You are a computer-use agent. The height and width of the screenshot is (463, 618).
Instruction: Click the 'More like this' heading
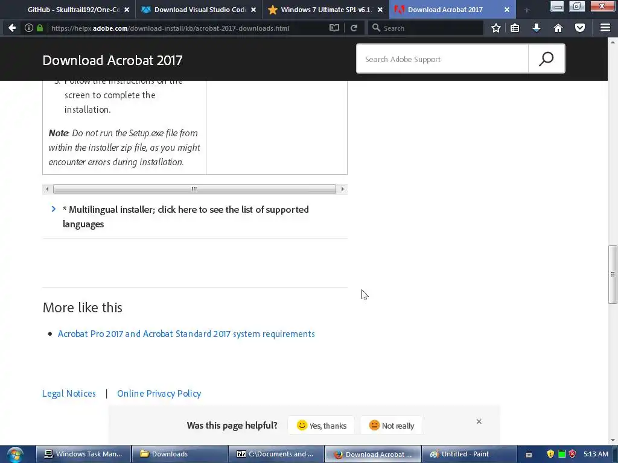(82, 307)
